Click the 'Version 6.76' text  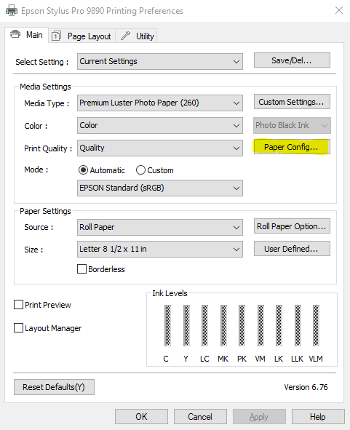tap(306, 387)
